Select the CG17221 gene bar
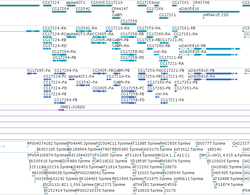 click(x=164, y=18)
